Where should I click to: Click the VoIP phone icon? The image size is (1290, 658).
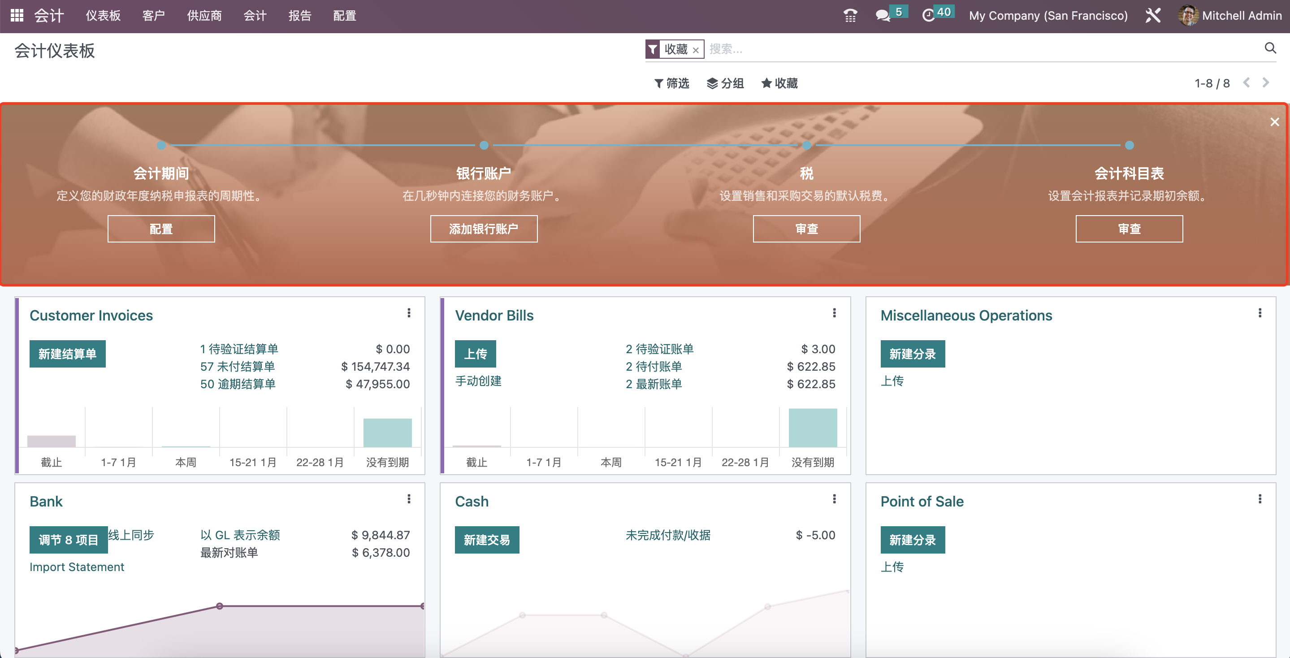[x=850, y=16]
